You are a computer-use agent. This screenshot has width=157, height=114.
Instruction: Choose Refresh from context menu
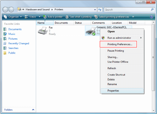pyautogui.click(x=122, y=68)
